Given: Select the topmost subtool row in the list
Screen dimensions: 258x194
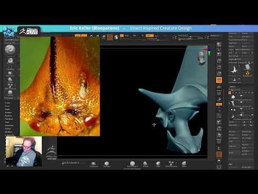Looking at the screenshot, I should click(x=241, y=97).
